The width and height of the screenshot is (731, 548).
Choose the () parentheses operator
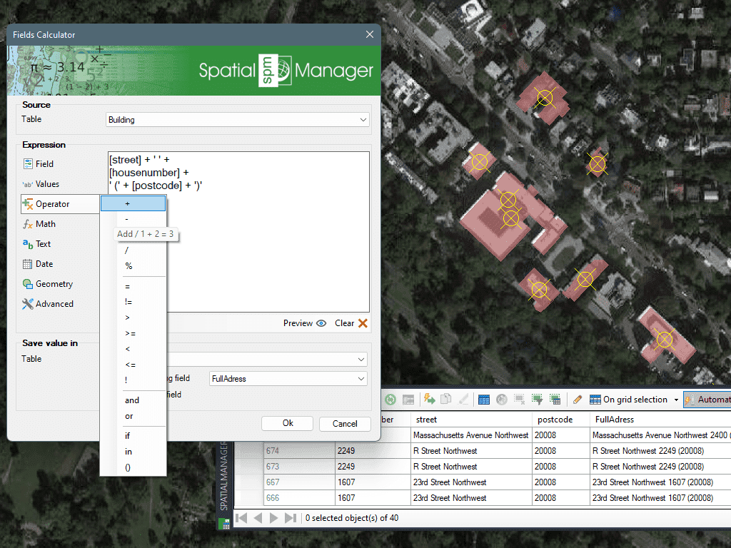(133, 468)
